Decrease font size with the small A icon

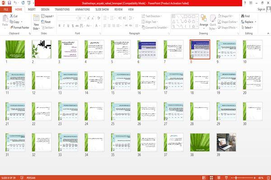coord(93,18)
